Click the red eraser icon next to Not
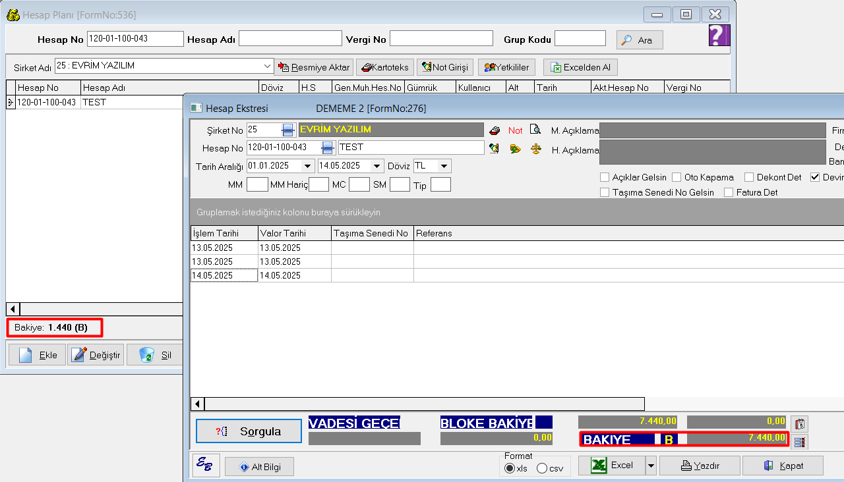 (x=495, y=130)
